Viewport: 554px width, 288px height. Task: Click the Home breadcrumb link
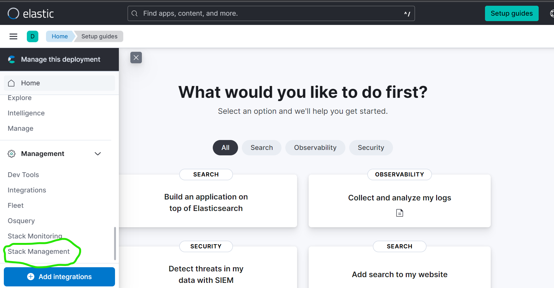(60, 36)
